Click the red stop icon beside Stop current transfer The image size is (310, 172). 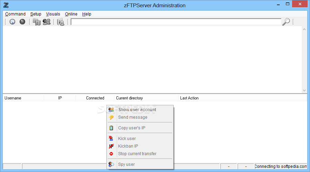(x=111, y=154)
